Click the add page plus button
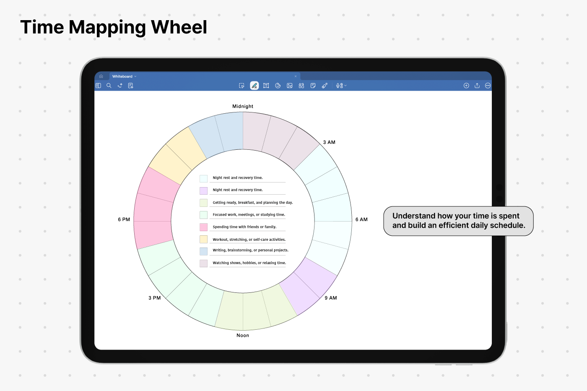587x391 pixels. tap(466, 86)
